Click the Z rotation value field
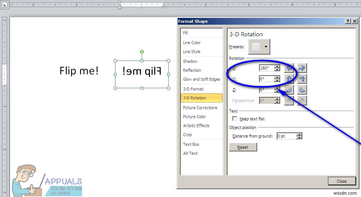 [267, 90]
